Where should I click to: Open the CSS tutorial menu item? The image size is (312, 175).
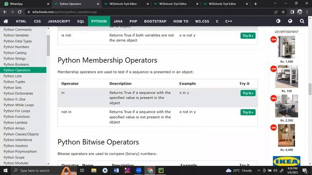point(37,21)
